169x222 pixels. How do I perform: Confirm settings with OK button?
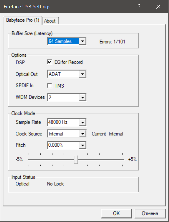click(x=116, y=213)
